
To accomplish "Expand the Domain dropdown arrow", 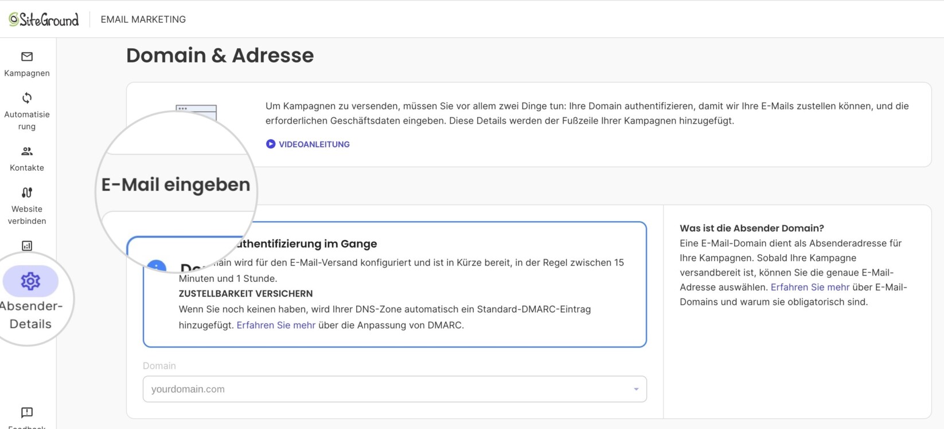I will click(636, 389).
